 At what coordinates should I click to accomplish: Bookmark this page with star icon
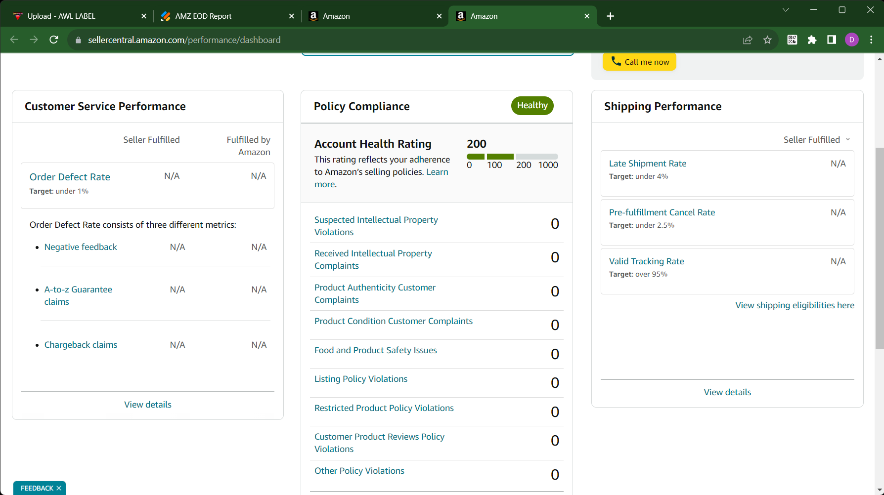(x=767, y=40)
